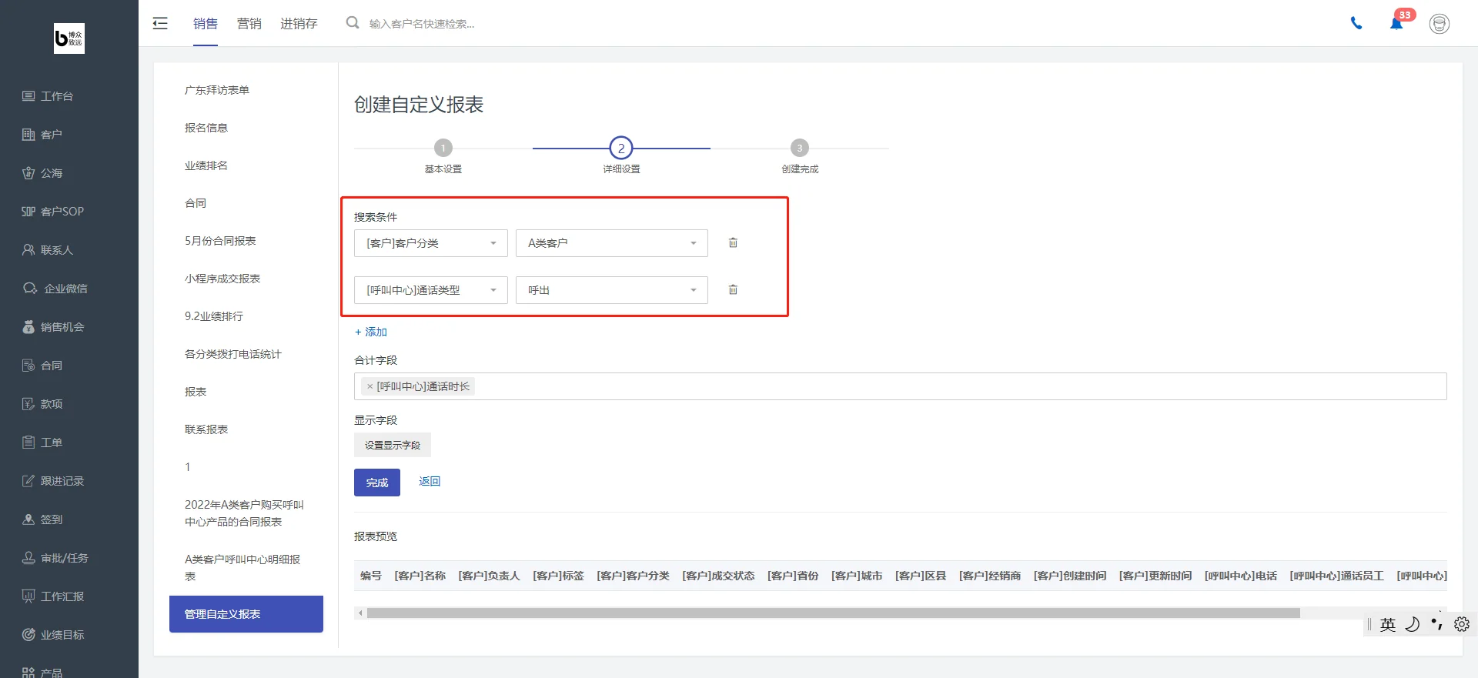Open the [呼叫中心]通话类型 field dropdown

tap(431, 290)
